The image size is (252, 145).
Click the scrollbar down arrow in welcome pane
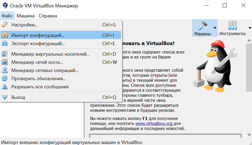pyautogui.click(x=249, y=134)
